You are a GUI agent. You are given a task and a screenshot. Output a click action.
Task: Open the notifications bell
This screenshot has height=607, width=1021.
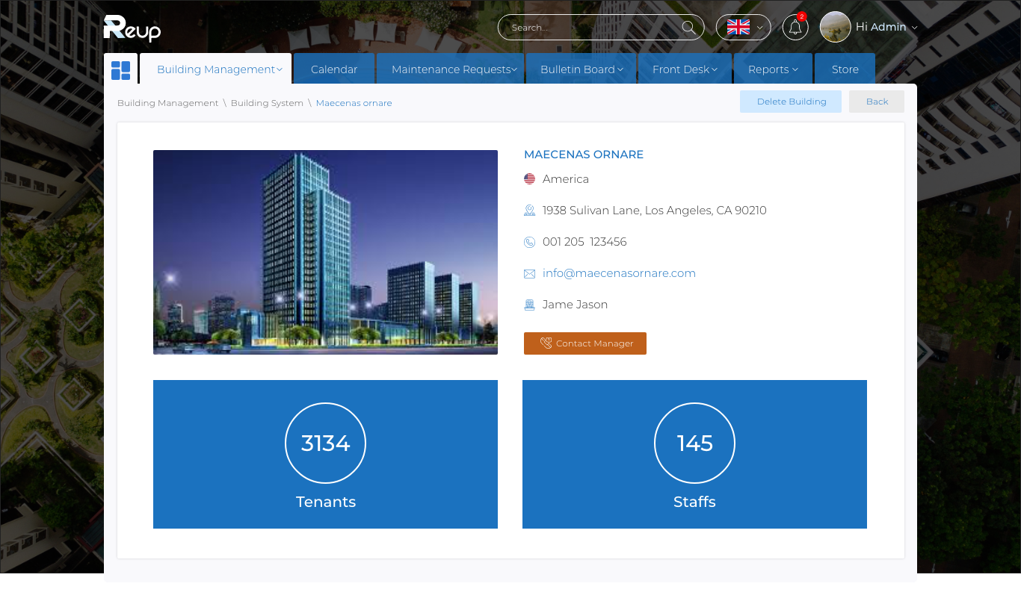(795, 28)
